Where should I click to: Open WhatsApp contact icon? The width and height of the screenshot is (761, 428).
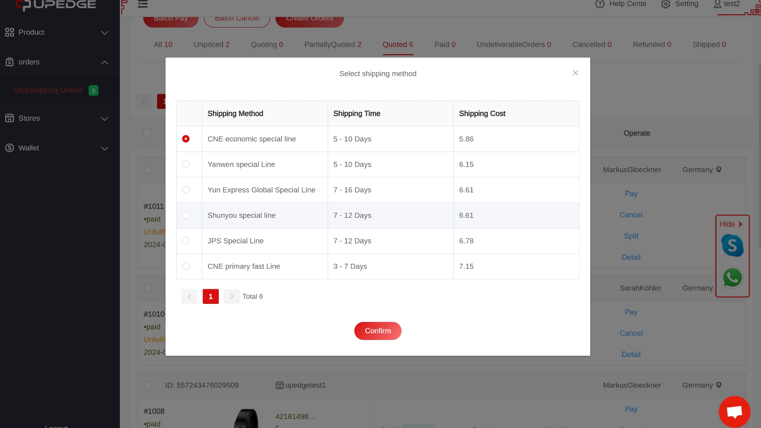point(732,278)
